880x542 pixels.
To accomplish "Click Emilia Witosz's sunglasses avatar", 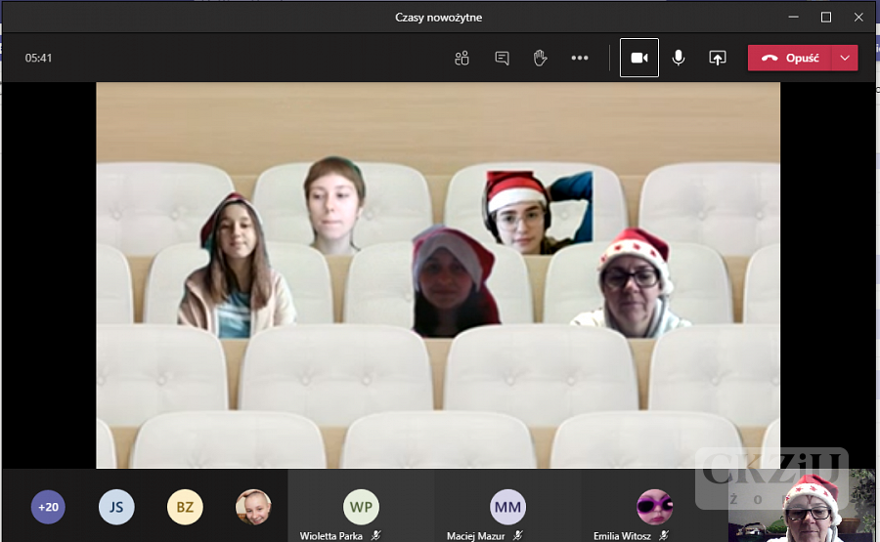I will [654, 508].
